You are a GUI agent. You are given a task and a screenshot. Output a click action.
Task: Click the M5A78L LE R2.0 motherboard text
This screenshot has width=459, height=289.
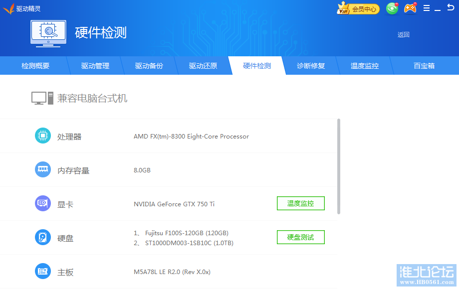[x=172, y=272]
